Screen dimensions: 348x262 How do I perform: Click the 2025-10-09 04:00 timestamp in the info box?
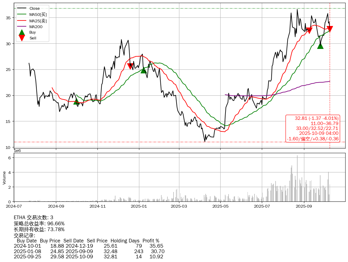319,133
